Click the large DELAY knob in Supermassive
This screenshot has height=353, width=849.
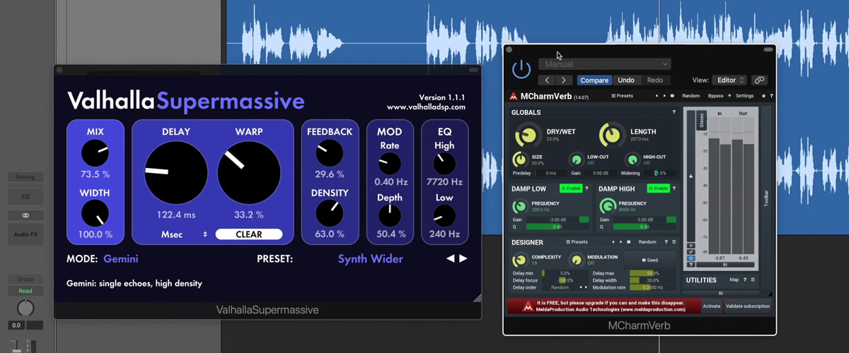pyautogui.click(x=175, y=172)
